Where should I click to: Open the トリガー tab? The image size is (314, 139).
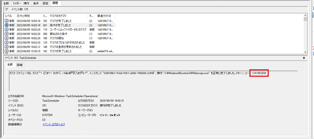(17, 3)
